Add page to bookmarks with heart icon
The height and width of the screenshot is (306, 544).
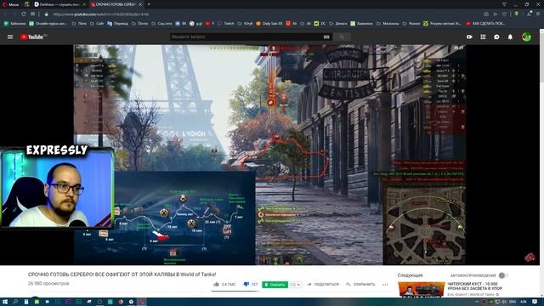click(x=504, y=14)
